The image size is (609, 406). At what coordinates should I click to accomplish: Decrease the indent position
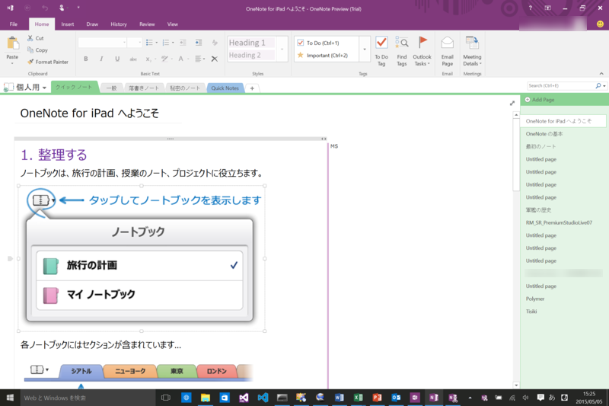(x=183, y=43)
